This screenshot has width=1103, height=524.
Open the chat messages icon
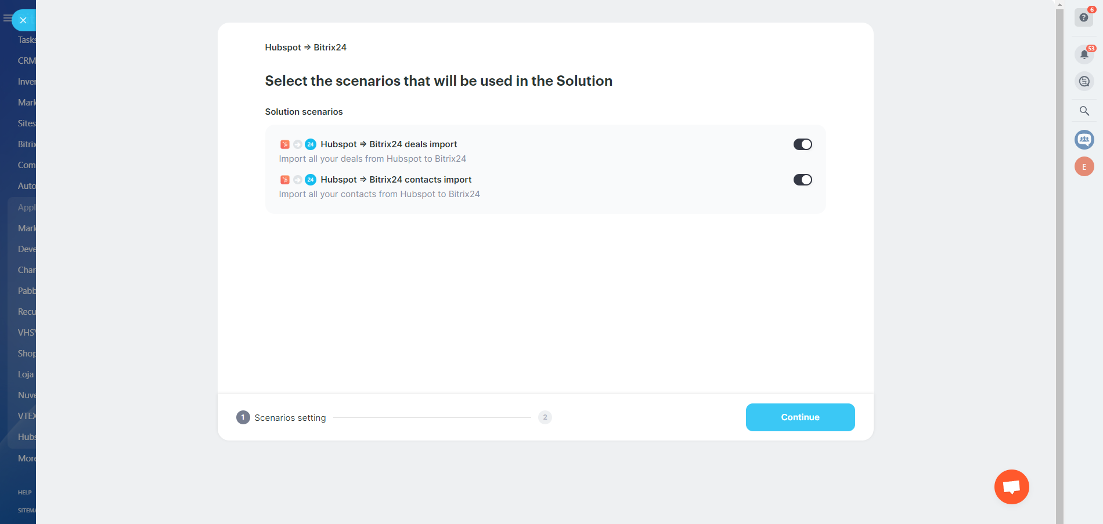point(1084,81)
